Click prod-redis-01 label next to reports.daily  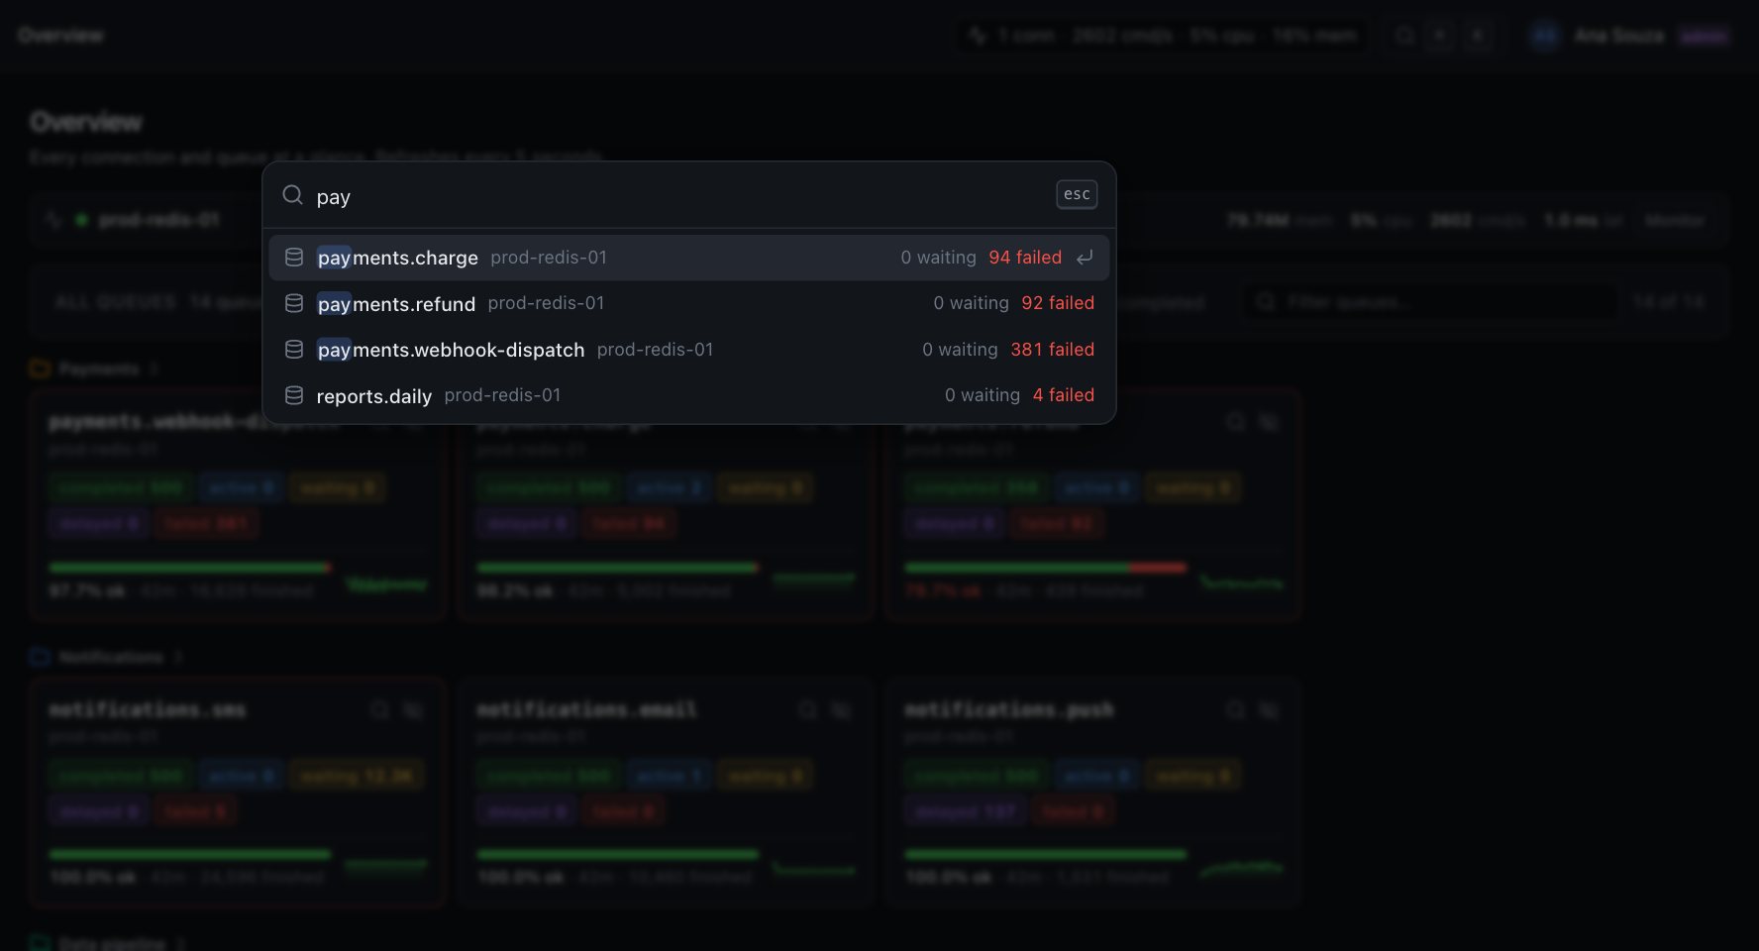click(502, 395)
